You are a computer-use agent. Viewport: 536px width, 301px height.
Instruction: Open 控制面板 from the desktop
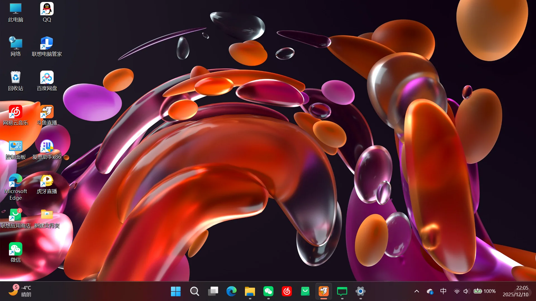tap(16, 146)
